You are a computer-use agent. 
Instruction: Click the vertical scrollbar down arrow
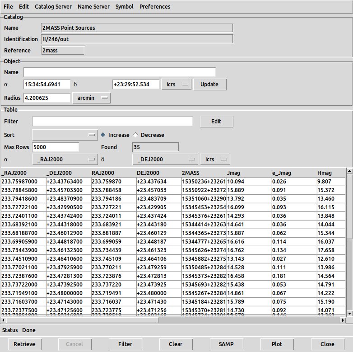(x=349, y=314)
